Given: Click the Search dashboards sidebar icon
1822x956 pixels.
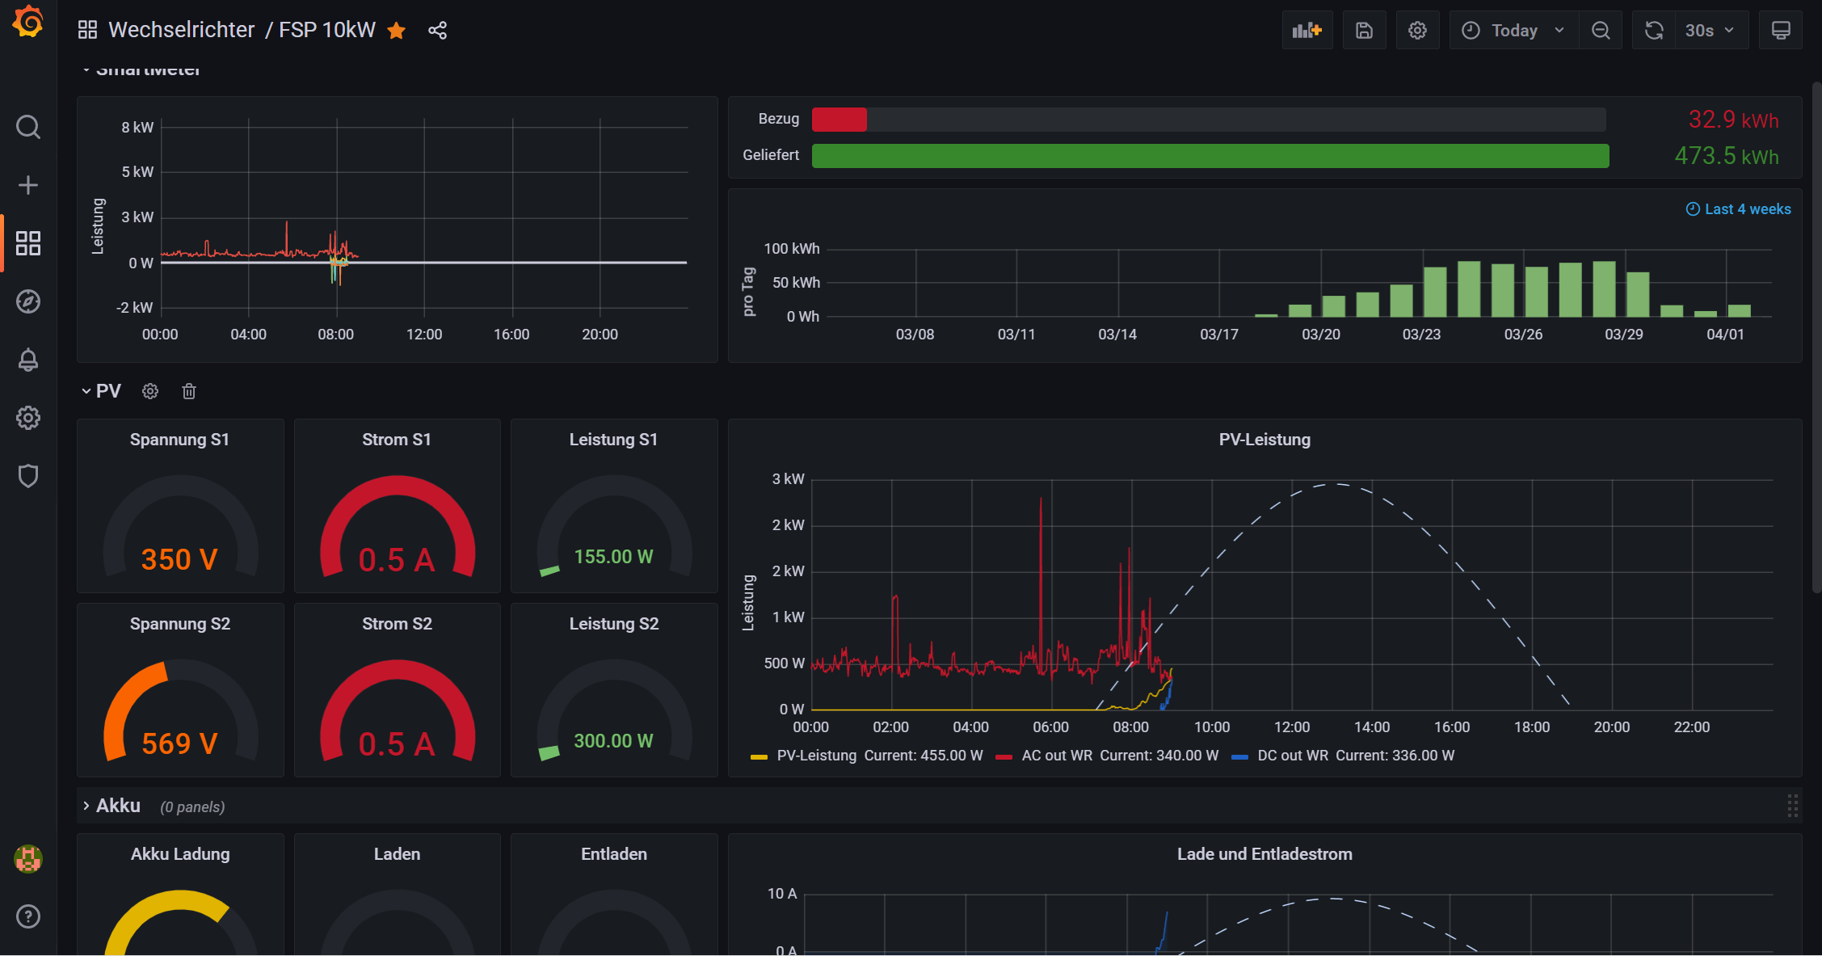Looking at the screenshot, I should pos(28,127).
